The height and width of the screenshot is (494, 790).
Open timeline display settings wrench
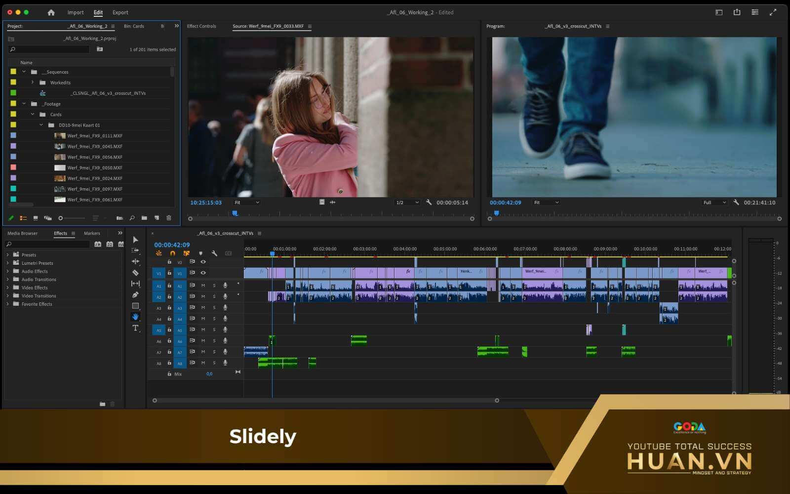coord(214,253)
